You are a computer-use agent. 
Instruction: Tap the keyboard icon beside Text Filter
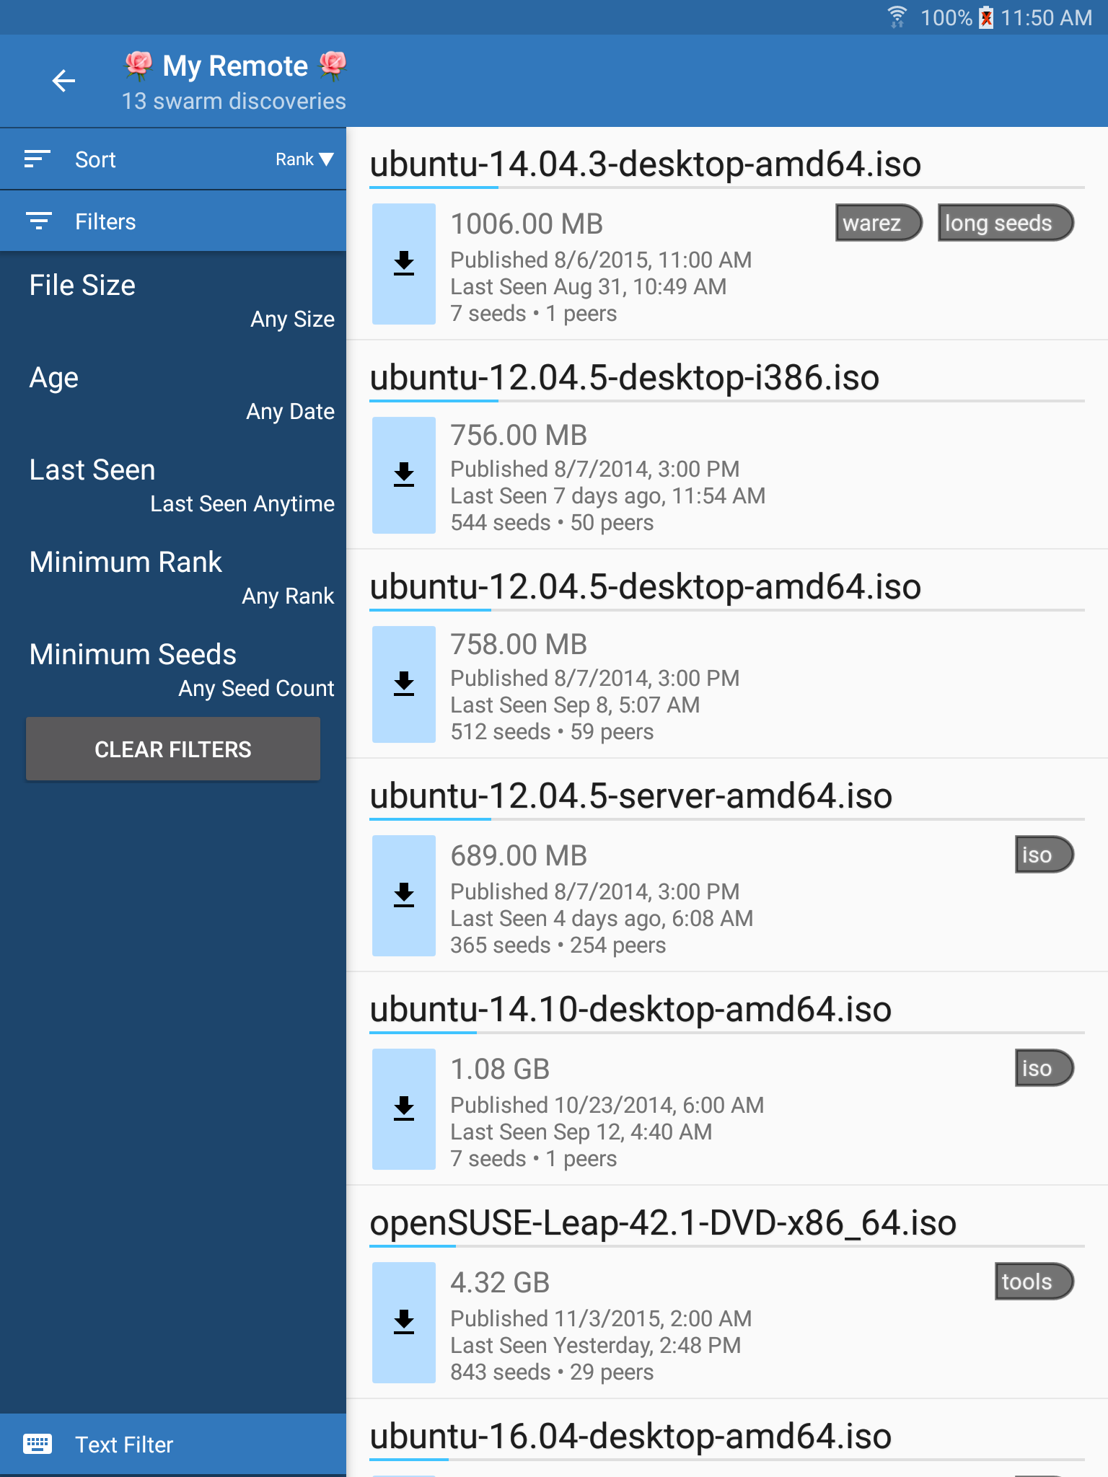click(x=38, y=1444)
